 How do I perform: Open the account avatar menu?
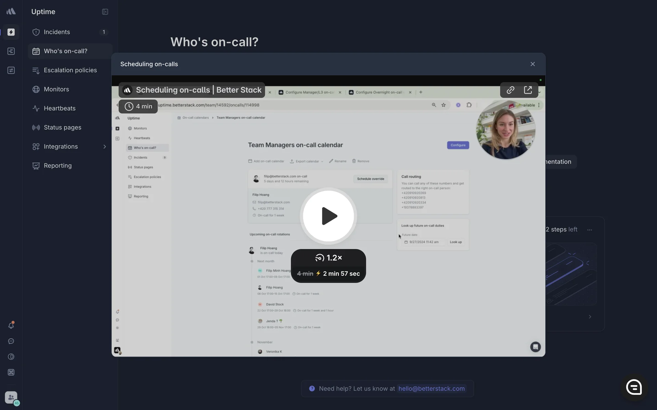tap(11, 398)
